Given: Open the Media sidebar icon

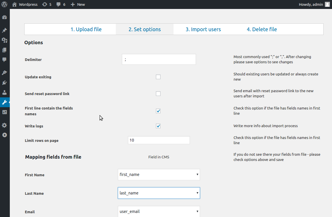Looking at the screenshot, I should [x=4, y=40].
